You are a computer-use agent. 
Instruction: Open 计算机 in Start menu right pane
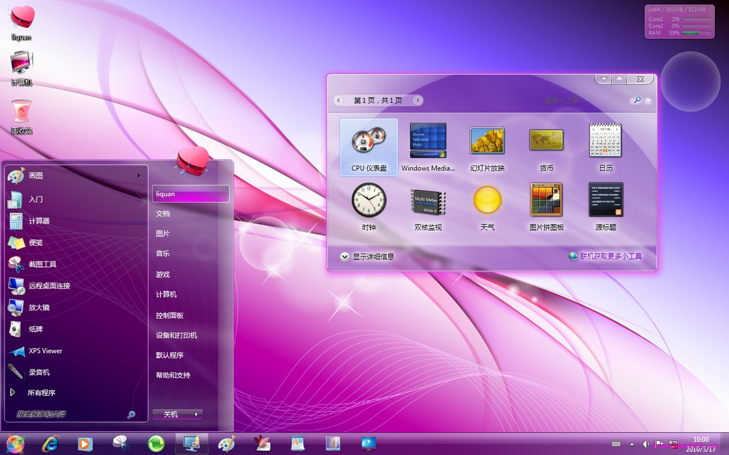[x=191, y=295]
